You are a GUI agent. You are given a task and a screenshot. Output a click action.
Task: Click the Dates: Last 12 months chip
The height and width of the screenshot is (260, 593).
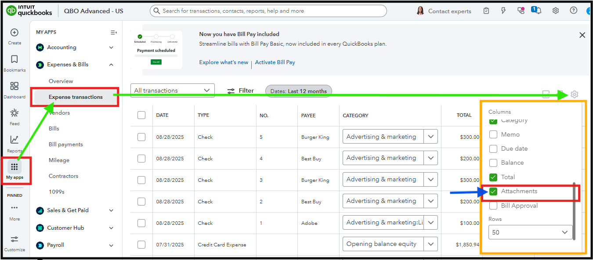tap(299, 91)
